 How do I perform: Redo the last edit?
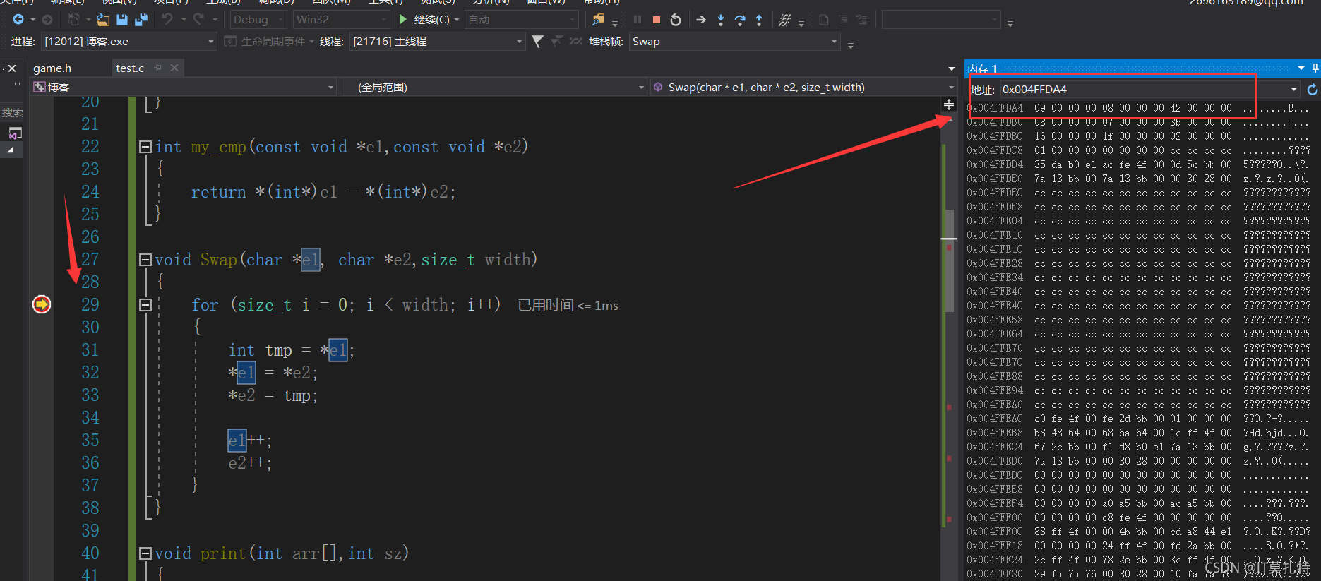click(199, 20)
